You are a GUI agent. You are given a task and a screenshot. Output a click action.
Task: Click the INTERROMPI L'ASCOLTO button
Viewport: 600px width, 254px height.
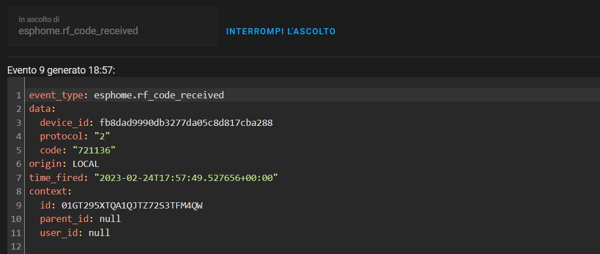pyautogui.click(x=280, y=31)
